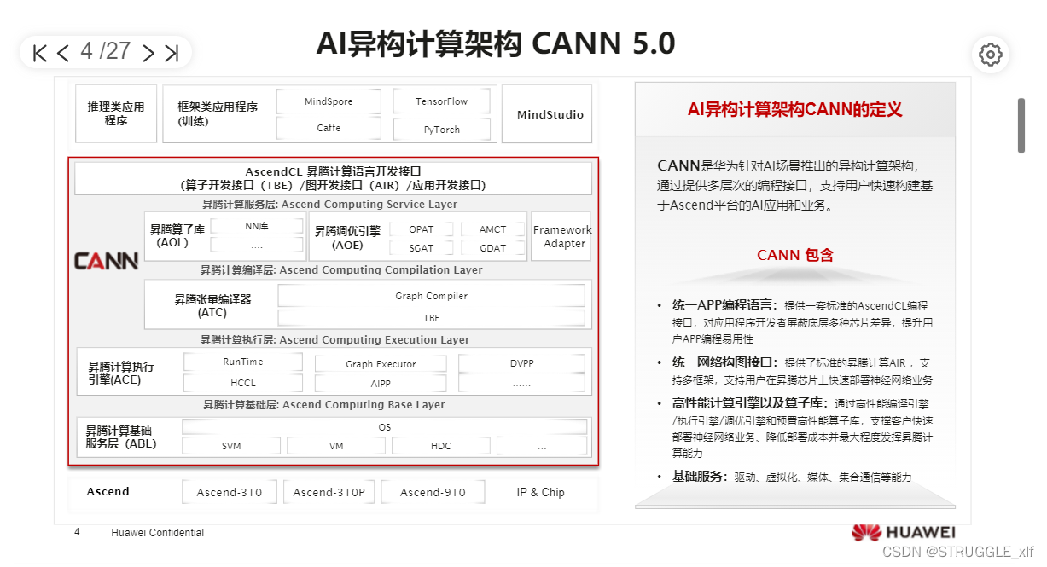The height and width of the screenshot is (567, 1047).
Task: Click the 昇腾调优引擎 (AOE) label
Action: (x=347, y=238)
